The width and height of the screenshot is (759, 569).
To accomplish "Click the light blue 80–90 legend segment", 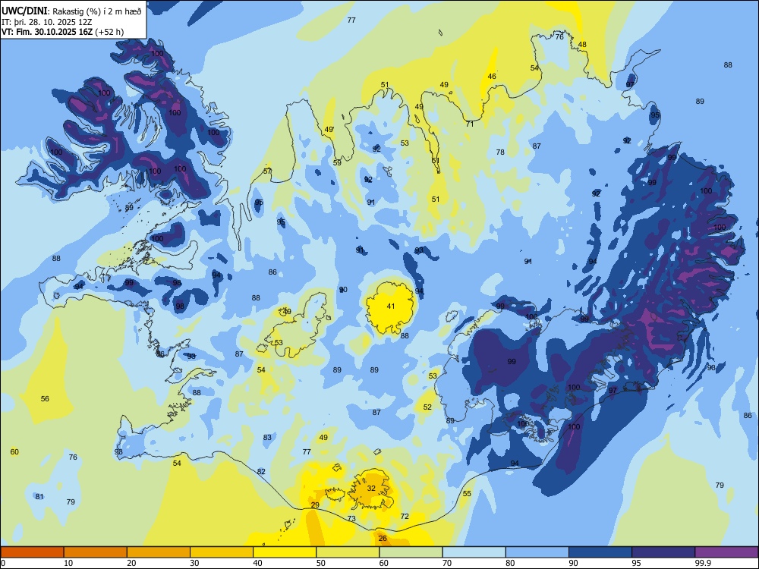I will [x=537, y=552].
